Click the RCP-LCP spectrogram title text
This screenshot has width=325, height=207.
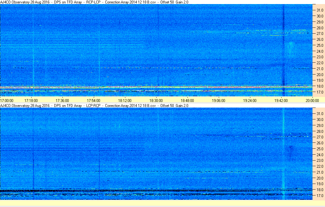(94, 2)
